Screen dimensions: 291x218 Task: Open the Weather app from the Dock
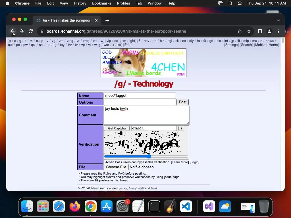pos(225,206)
